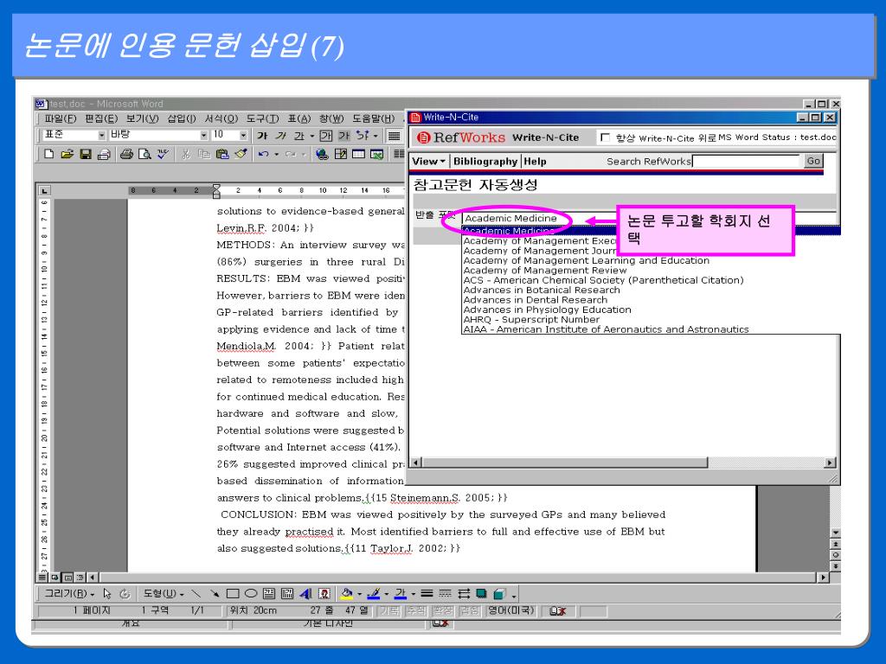Open the style dropdown showing 표준

[102, 135]
